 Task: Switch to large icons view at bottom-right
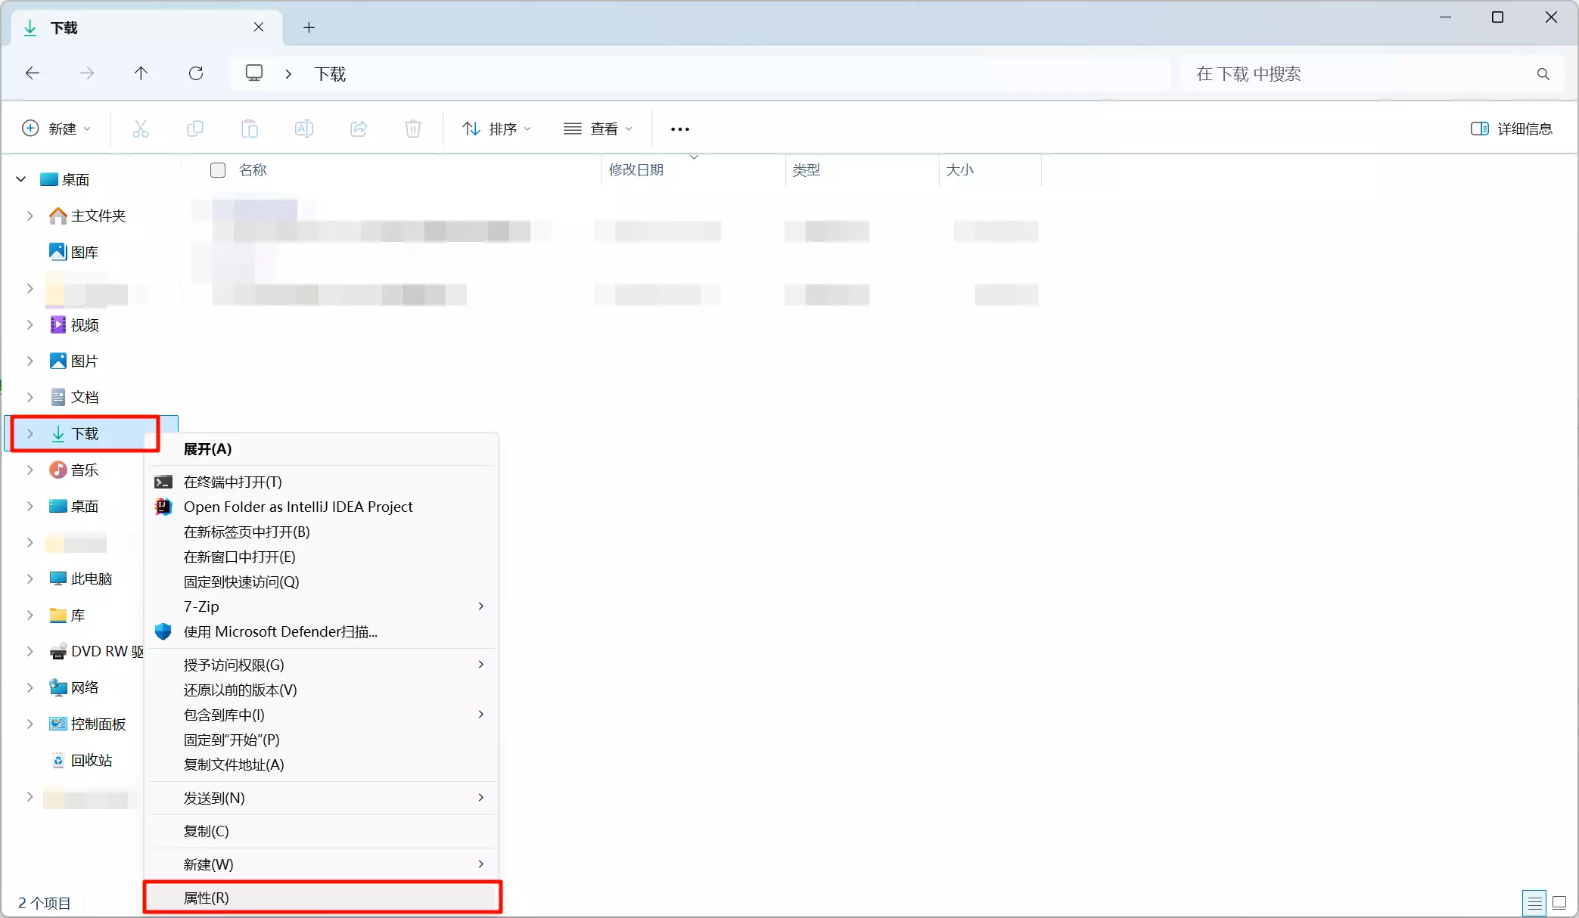[x=1559, y=902]
